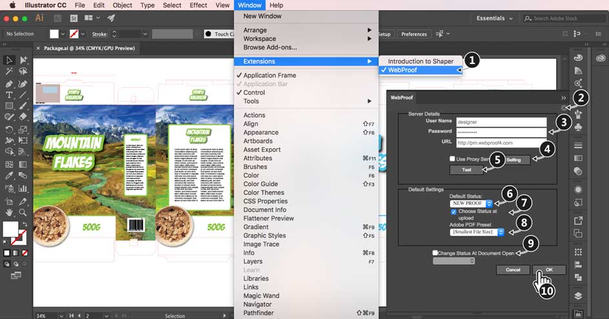
Task: Click OK in the WebProof dialog
Action: coord(549,269)
